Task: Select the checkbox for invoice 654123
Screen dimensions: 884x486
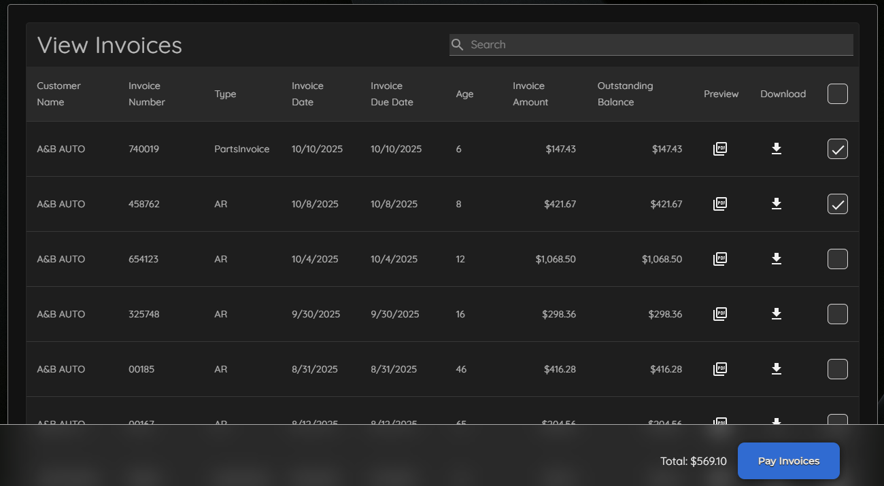Action: coord(837,259)
